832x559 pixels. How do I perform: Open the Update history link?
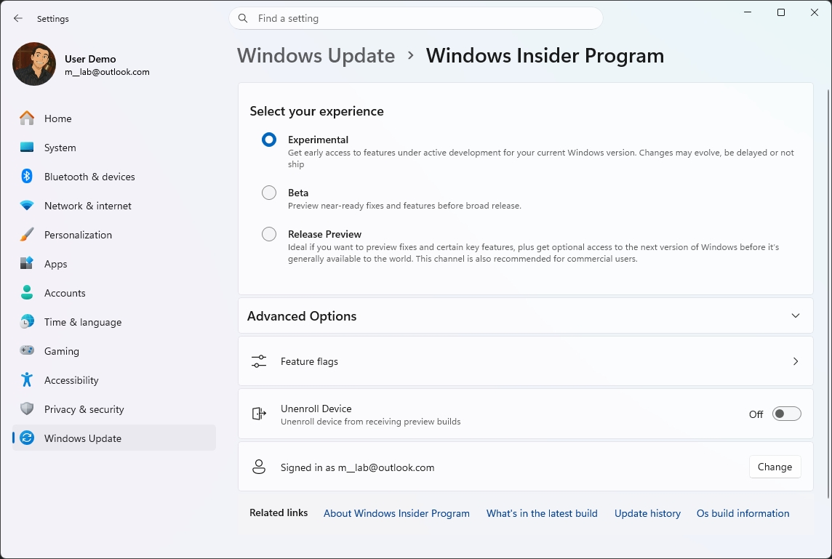click(x=647, y=513)
